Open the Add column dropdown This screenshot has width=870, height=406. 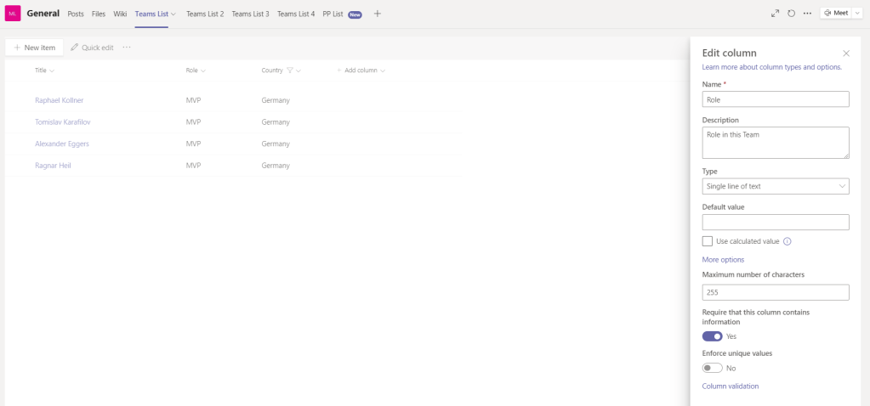click(361, 70)
